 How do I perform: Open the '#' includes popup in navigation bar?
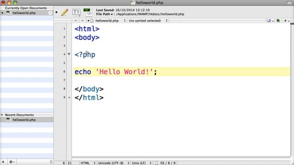point(287,21)
